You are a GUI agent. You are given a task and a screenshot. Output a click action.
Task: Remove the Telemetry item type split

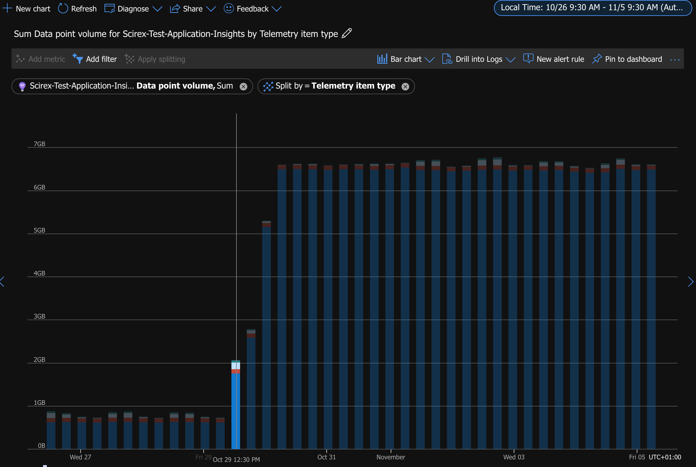405,87
